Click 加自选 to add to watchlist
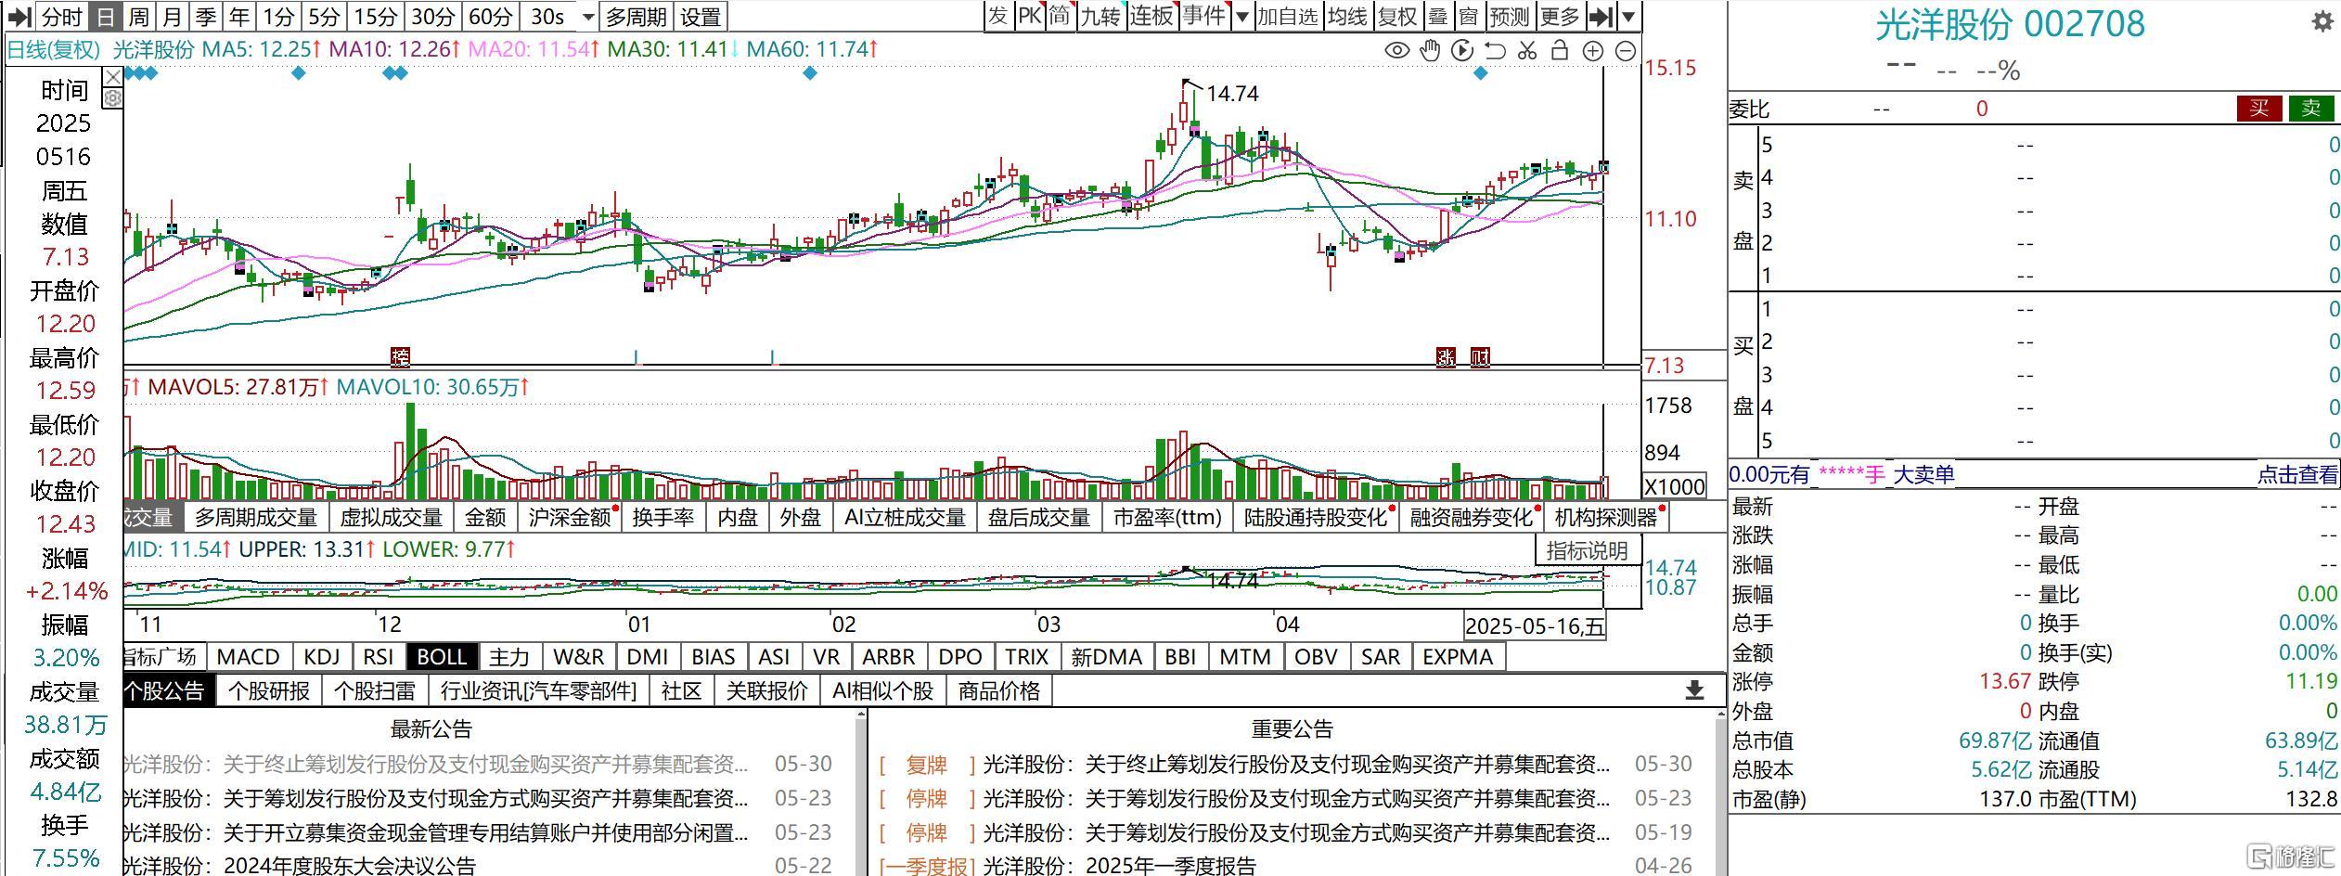 [x=1287, y=16]
